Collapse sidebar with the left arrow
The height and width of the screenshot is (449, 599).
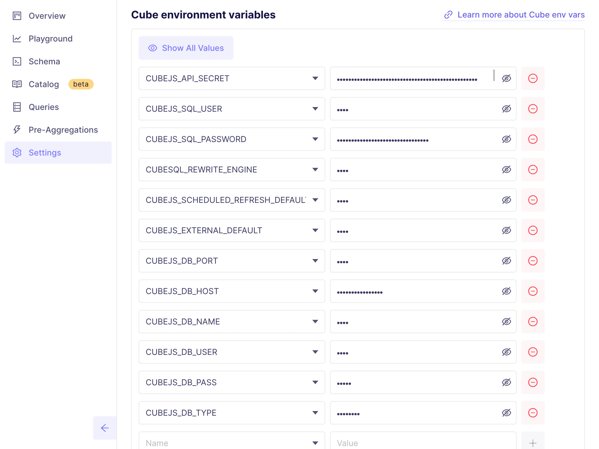click(x=105, y=428)
